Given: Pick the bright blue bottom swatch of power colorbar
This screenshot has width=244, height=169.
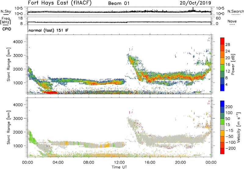Looking at the screenshot, I should 222,88.
